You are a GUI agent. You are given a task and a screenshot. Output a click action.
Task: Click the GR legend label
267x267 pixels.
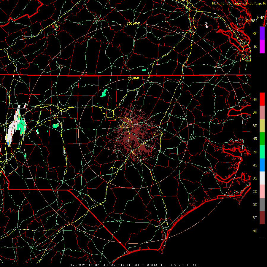coord(255,112)
